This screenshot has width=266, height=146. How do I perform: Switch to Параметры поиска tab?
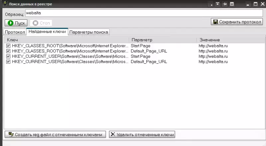(89, 32)
